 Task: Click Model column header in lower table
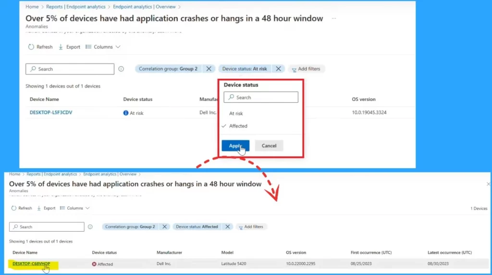point(227,252)
